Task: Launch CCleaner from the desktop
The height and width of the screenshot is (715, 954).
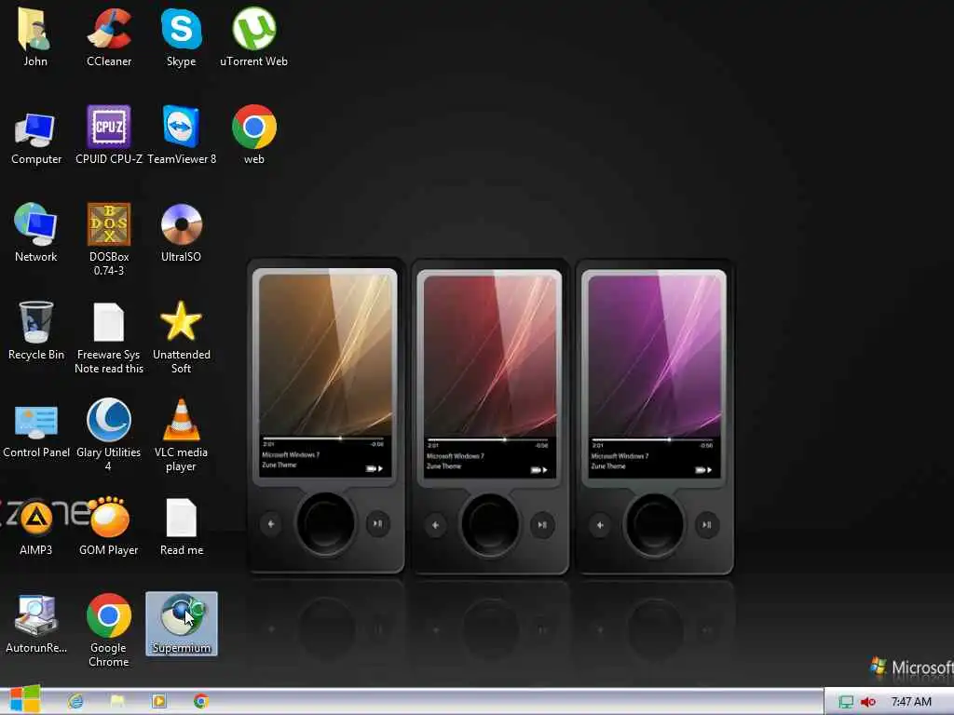Action: click(109, 36)
